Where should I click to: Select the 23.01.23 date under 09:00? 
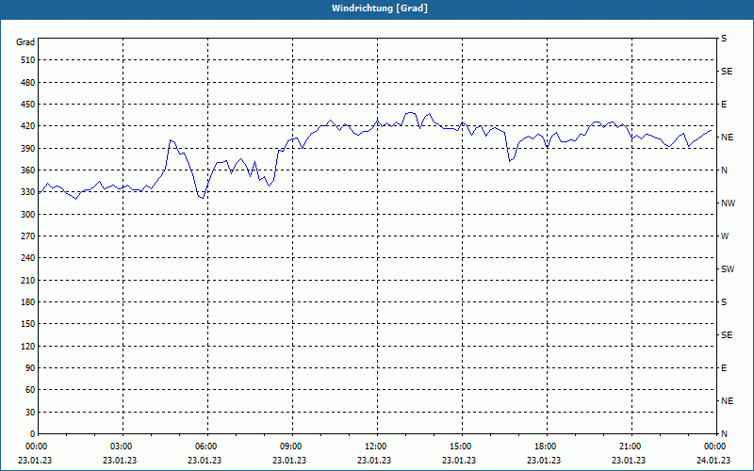(x=289, y=461)
